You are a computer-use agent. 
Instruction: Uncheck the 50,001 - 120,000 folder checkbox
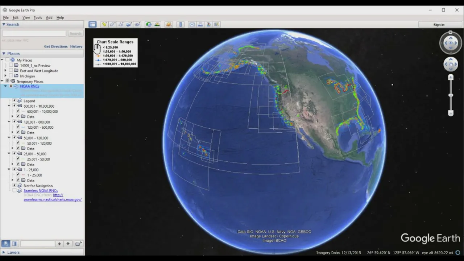(x=14, y=138)
